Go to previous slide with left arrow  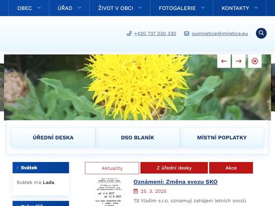point(224,61)
